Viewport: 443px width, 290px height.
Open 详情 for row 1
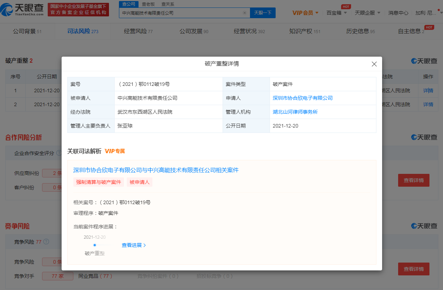(428, 90)
